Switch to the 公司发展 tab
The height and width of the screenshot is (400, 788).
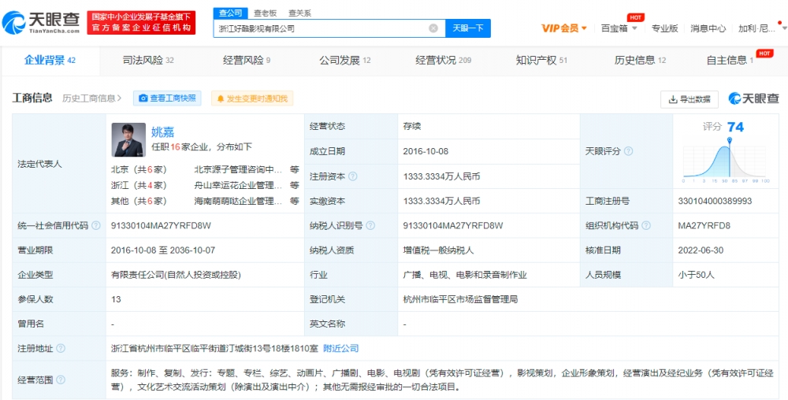click(x=345, y=61)
